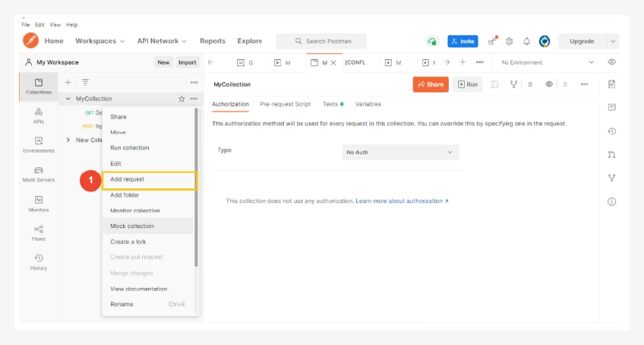Click the back arrow in tab bar
This screenshot has width=644, height=345.
210,62
